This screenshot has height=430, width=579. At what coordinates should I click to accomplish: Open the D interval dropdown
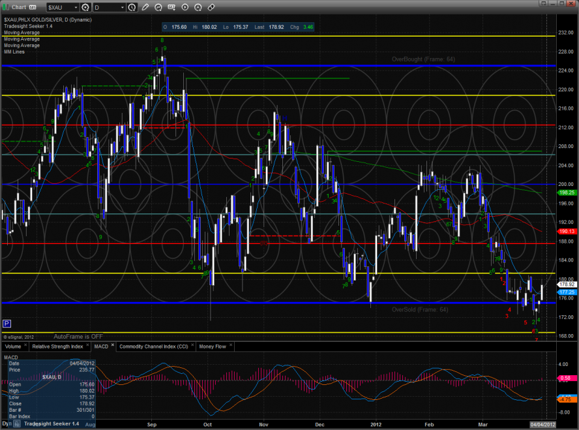(x=121, y=7)
